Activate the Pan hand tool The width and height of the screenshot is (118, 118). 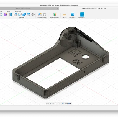point(53,104)
